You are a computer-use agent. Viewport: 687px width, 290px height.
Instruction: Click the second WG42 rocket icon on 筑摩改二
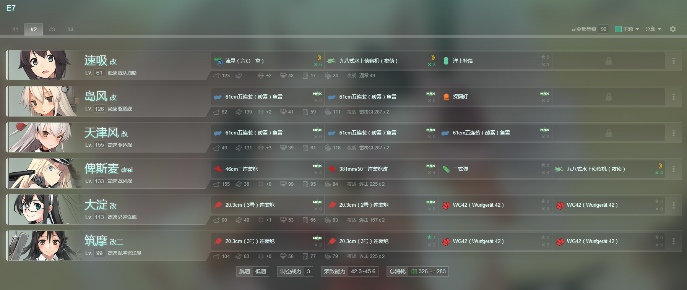coord(560,241)
